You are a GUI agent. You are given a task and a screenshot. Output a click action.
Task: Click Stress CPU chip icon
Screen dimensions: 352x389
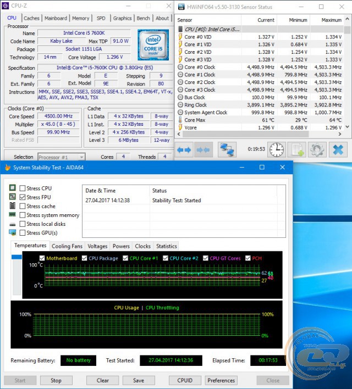click(13, 188)
